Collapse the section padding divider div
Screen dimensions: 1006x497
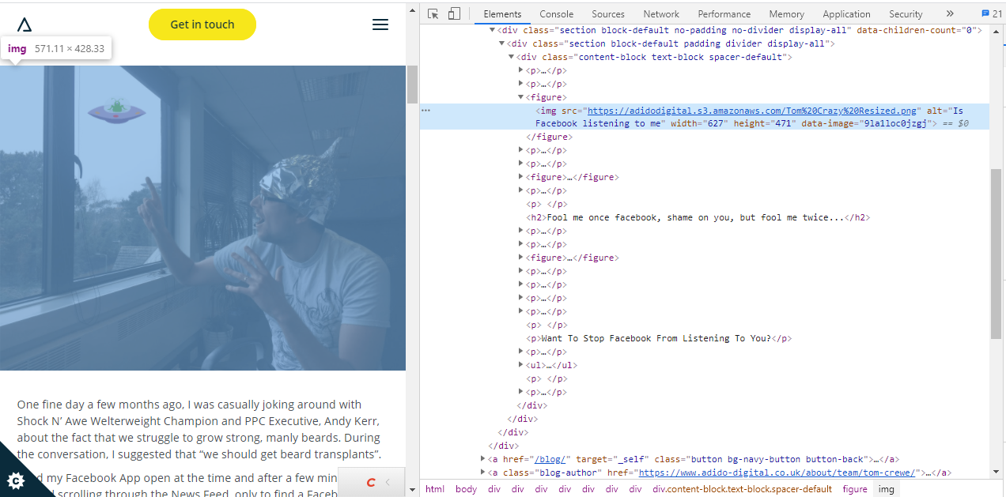(x=502, y=43)
